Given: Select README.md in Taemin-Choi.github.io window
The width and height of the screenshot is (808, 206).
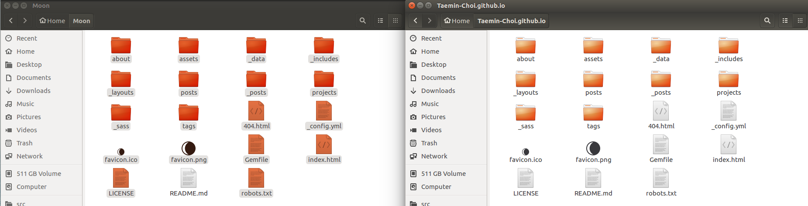Looking at the screenshot, I should coord(593,183).
